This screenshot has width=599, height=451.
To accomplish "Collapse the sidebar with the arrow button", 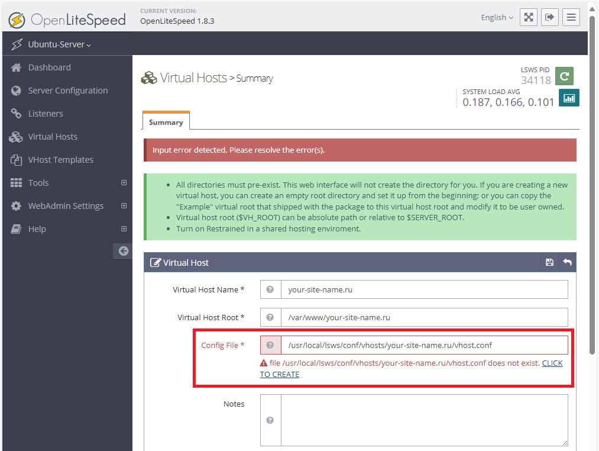I will pos(123,251).
